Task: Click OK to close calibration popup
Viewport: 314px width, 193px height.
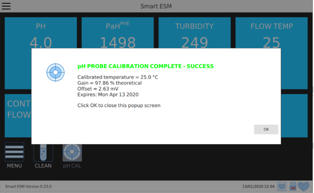Action: tap(266, 129)
